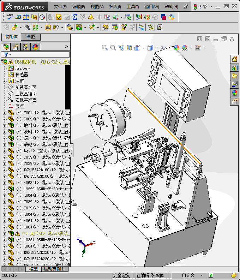The width and height of the screenshot is (240, 280).
Task: Open Display Style dropdown arrow
Action: coord(157,48)
